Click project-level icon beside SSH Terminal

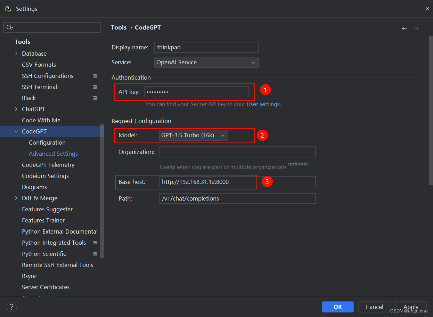95,87
